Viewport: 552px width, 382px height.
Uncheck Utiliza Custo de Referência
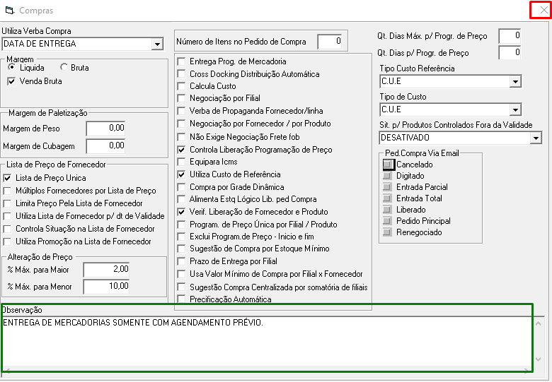(x=182, y=174)
